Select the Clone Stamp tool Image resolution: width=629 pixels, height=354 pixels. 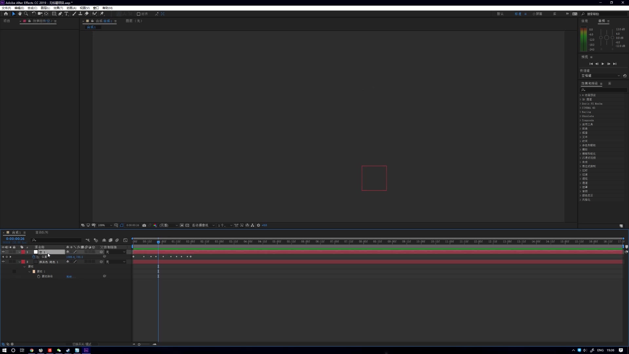point(80,14)
